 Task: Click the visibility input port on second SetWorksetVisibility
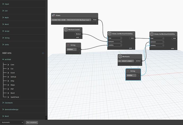[157, 46]
